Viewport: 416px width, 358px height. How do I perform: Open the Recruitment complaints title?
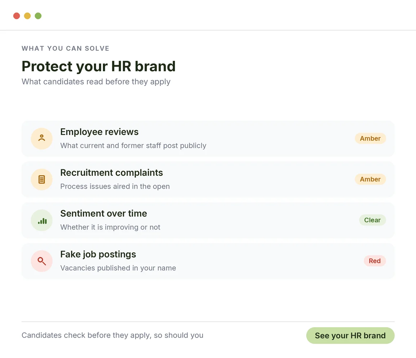112,173
